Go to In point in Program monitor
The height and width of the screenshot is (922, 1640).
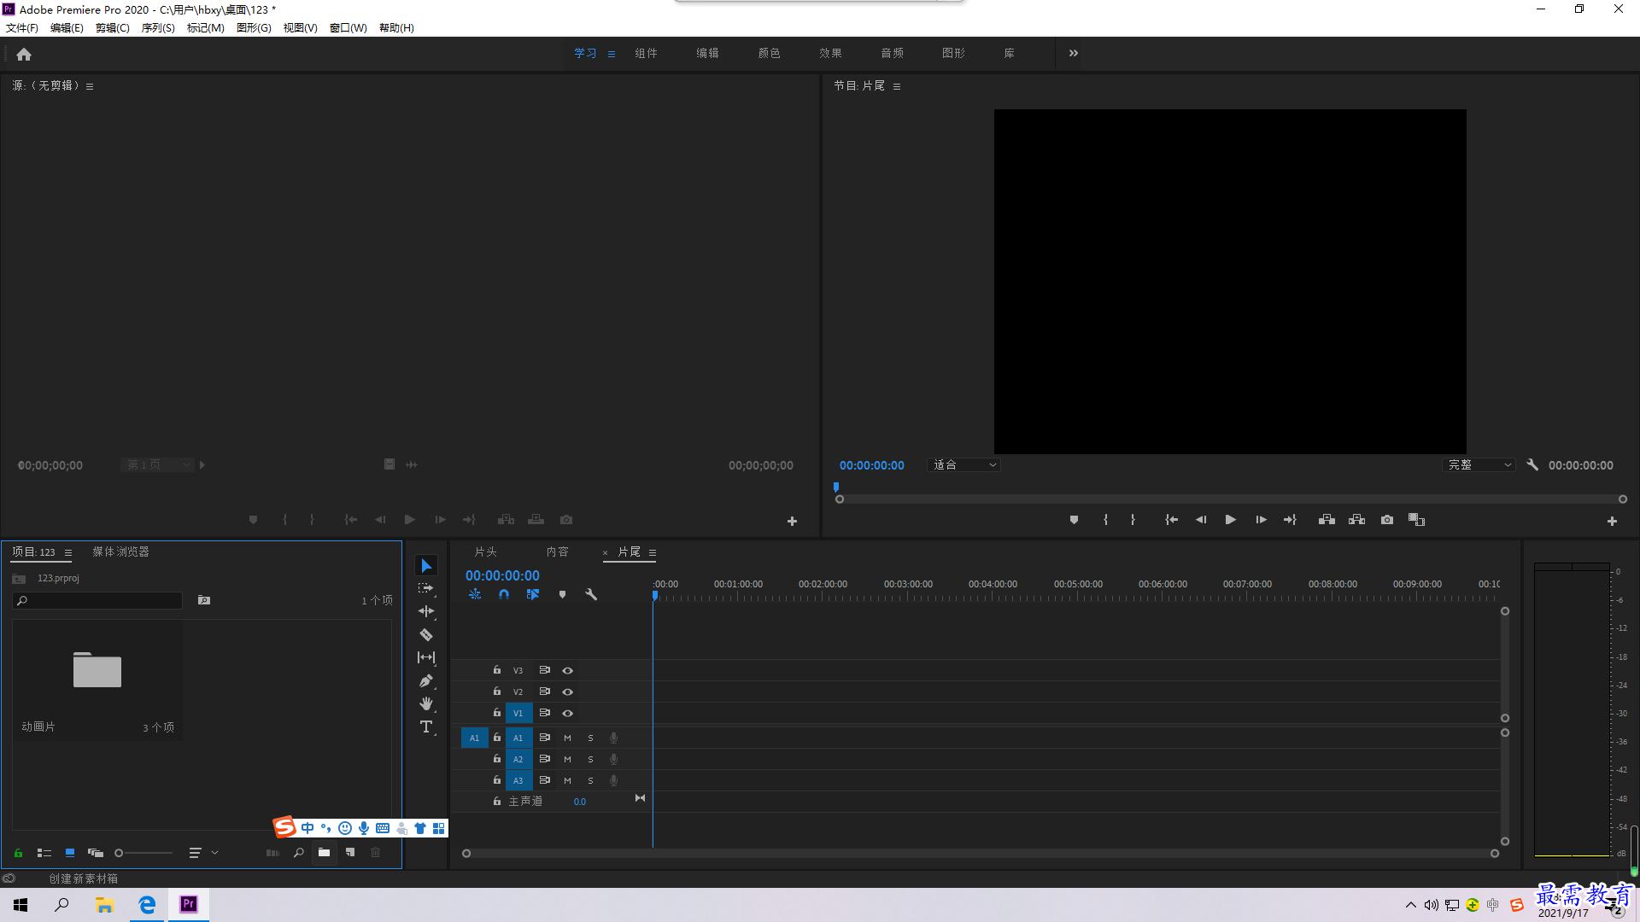point(1171,520)
